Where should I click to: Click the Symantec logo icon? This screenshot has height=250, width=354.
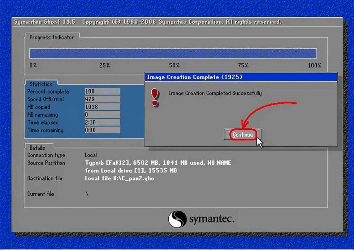177,219
